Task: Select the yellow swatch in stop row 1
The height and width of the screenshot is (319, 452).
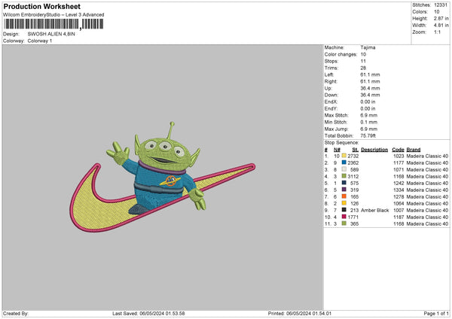Action: [344, 156]
